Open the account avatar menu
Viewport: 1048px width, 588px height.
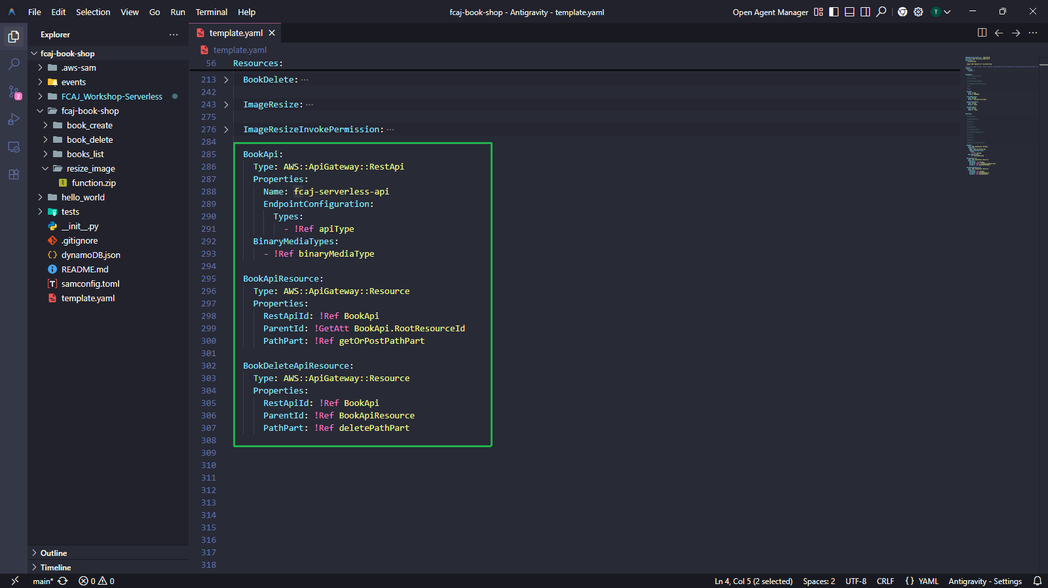tap(936, 12)
